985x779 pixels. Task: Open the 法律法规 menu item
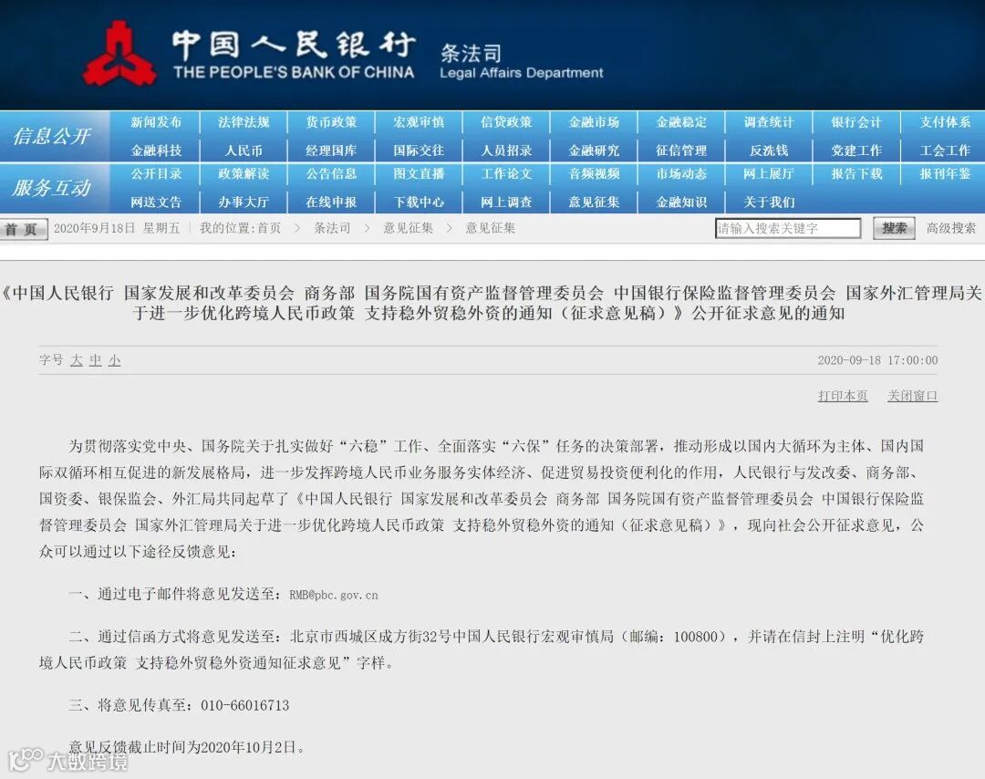coord(244,122)
